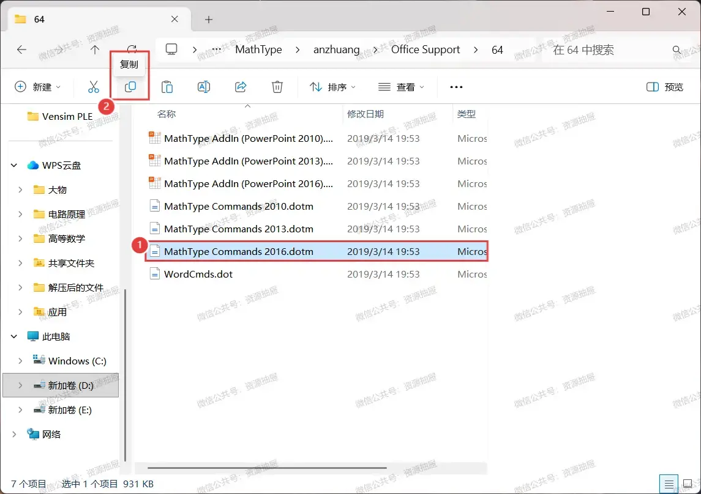Sort by 名称 column header
Viewport: 701px width, 494px height.
click(167, 114)
